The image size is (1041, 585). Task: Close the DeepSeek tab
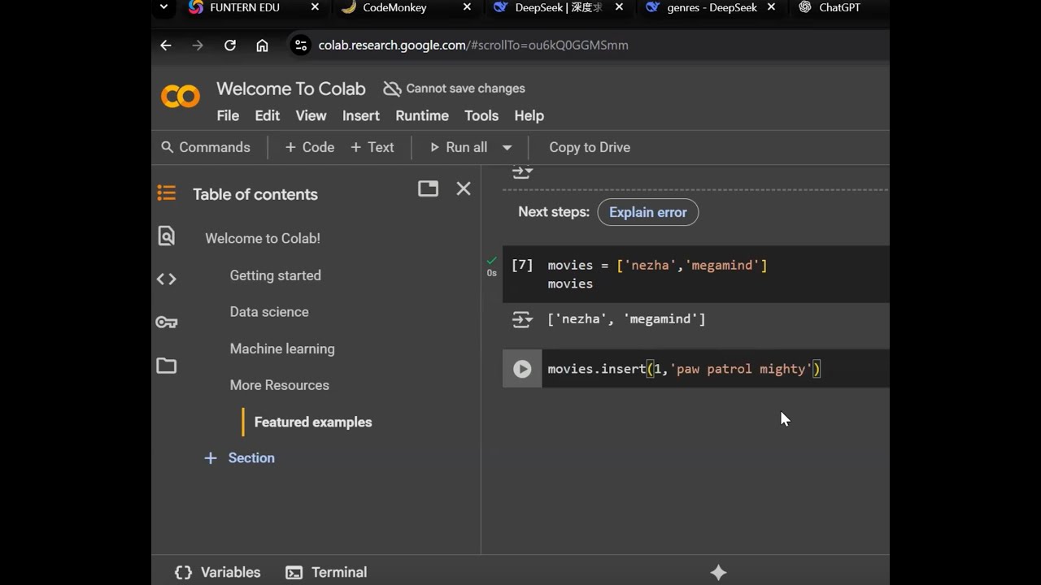[x=619, y=7]
